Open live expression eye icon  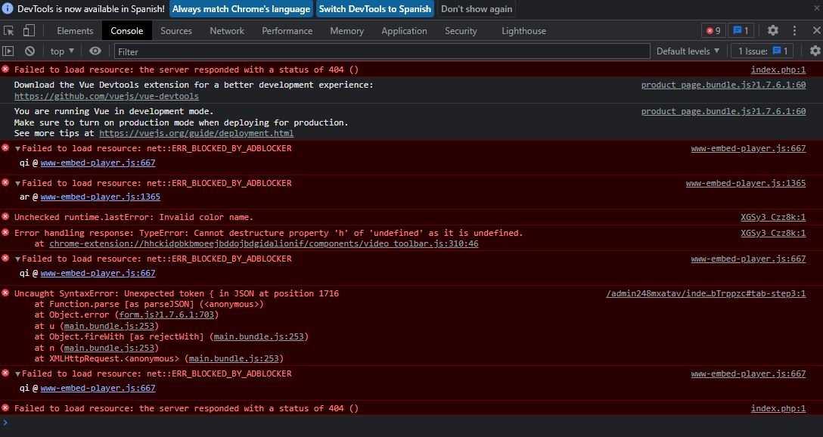coord(95,51)
